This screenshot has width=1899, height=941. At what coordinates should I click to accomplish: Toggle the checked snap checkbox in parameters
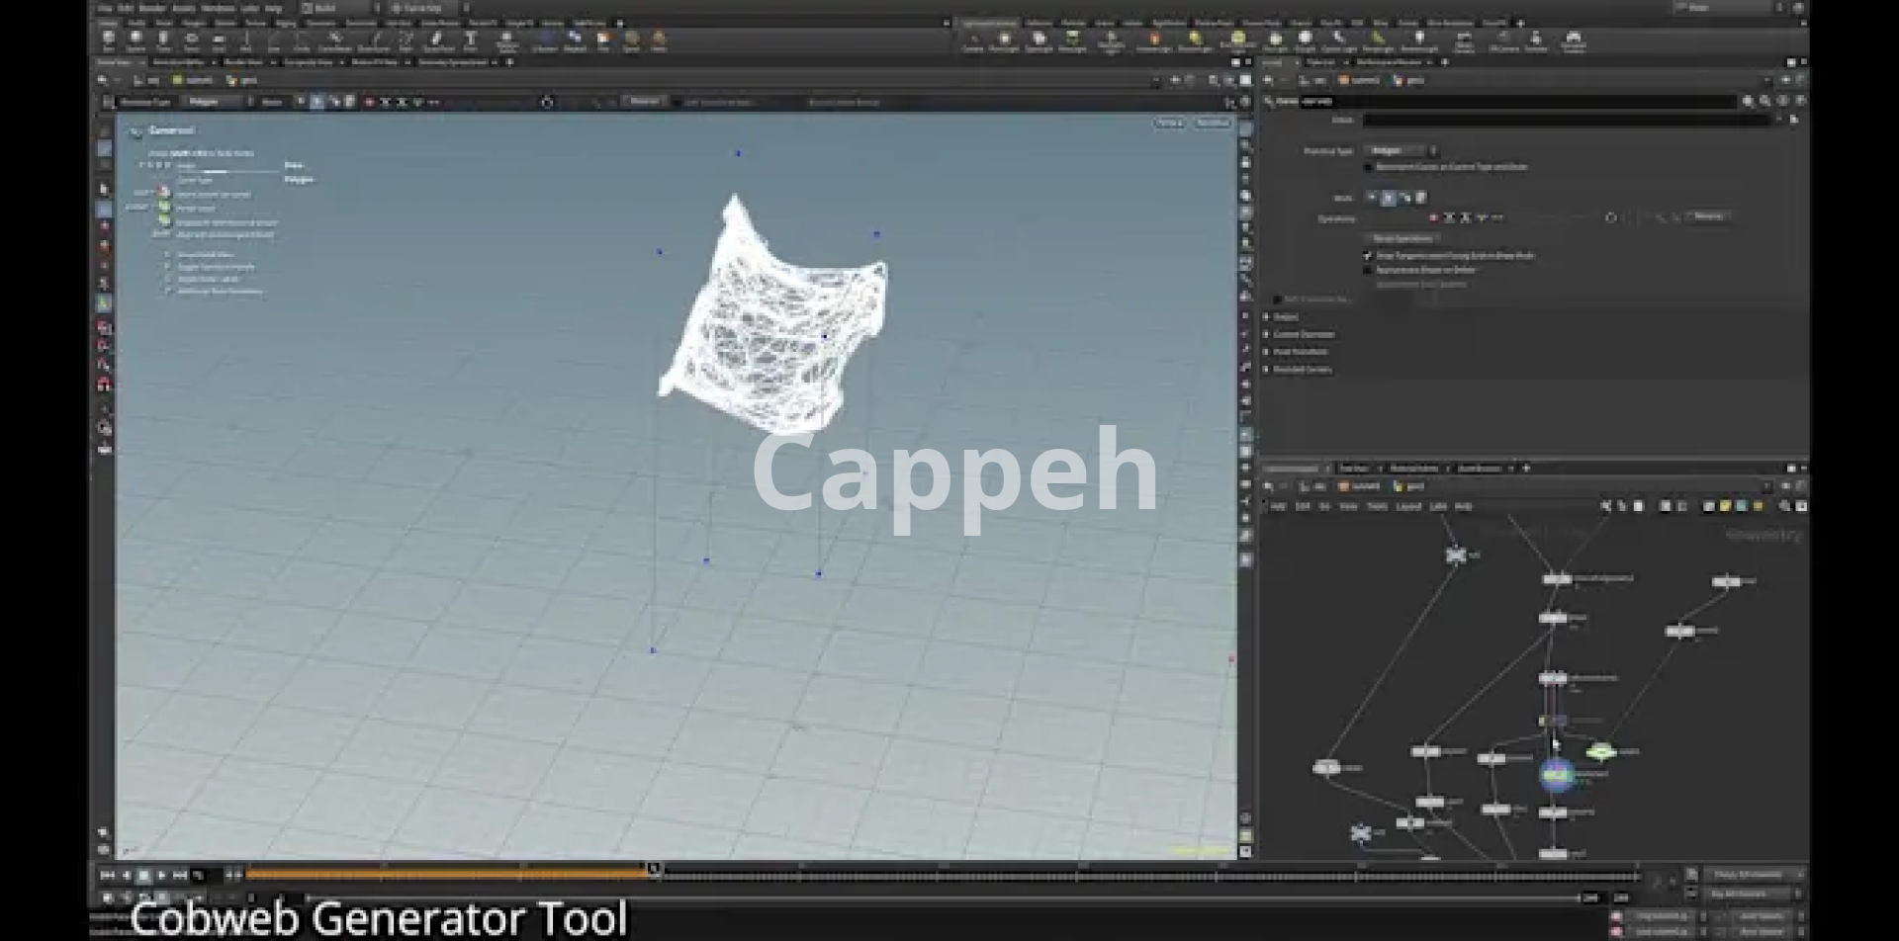1369,255
